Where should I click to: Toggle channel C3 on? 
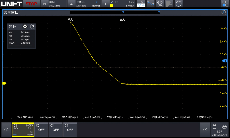55,129
